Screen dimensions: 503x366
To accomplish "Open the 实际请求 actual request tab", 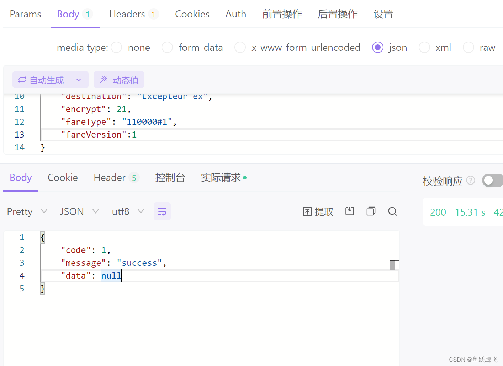I will (x=224, y=178).
